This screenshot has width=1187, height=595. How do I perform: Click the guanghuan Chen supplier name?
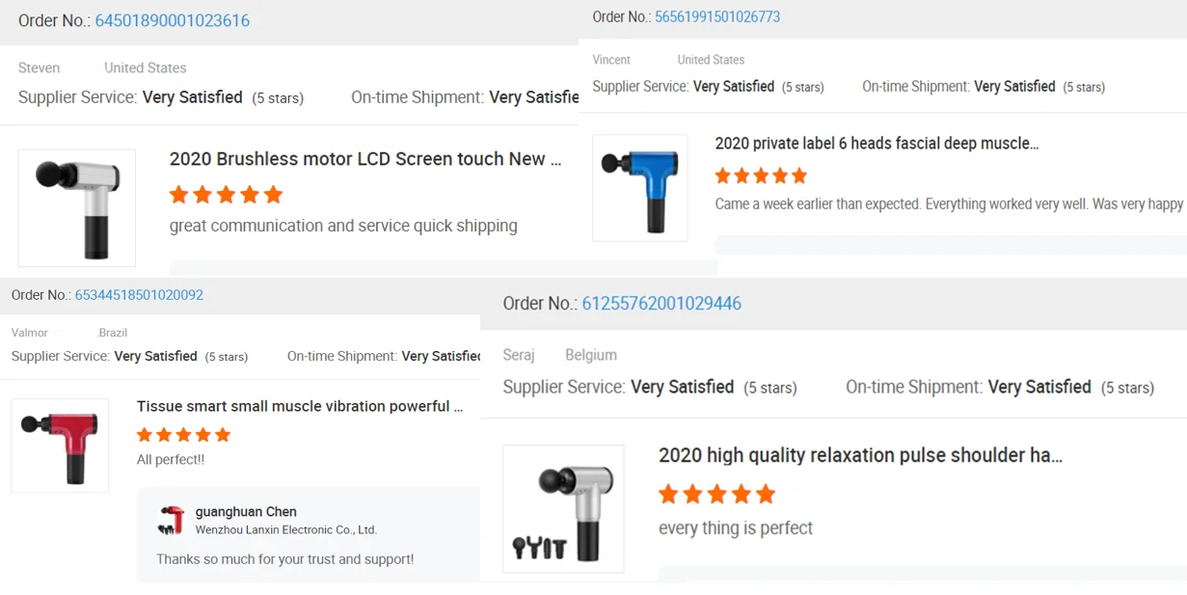click(246, 512)
